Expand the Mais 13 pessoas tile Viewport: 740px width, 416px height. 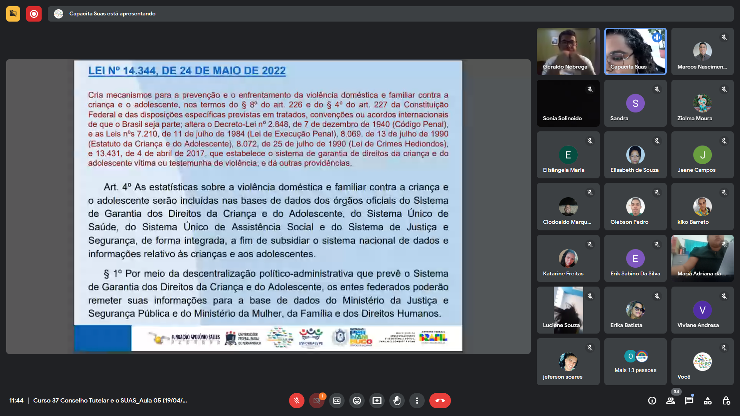tap(635, 362)
